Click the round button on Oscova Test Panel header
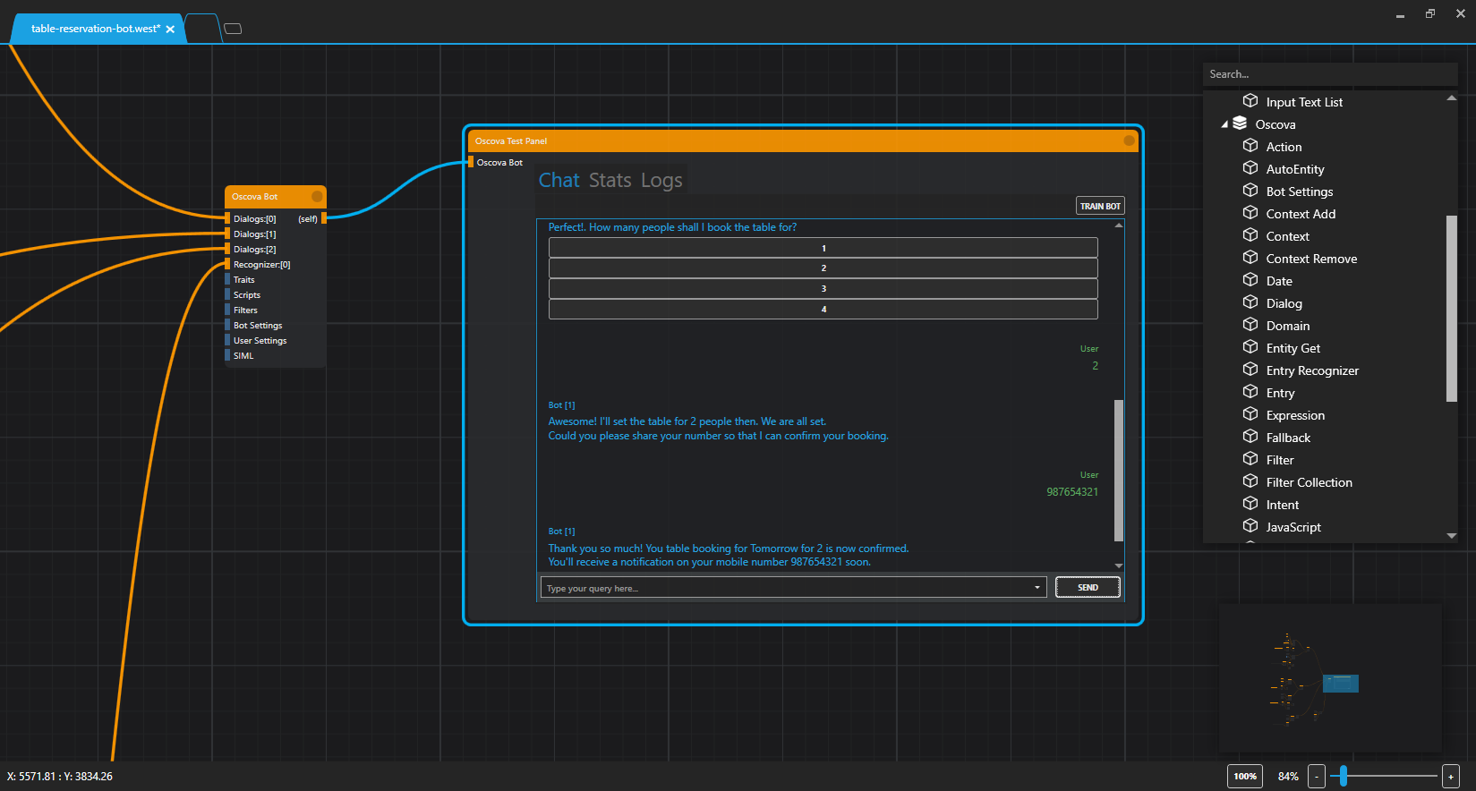Viewport: 1476px width, 791px height. pyautogui.click(x=1129, y=140)
